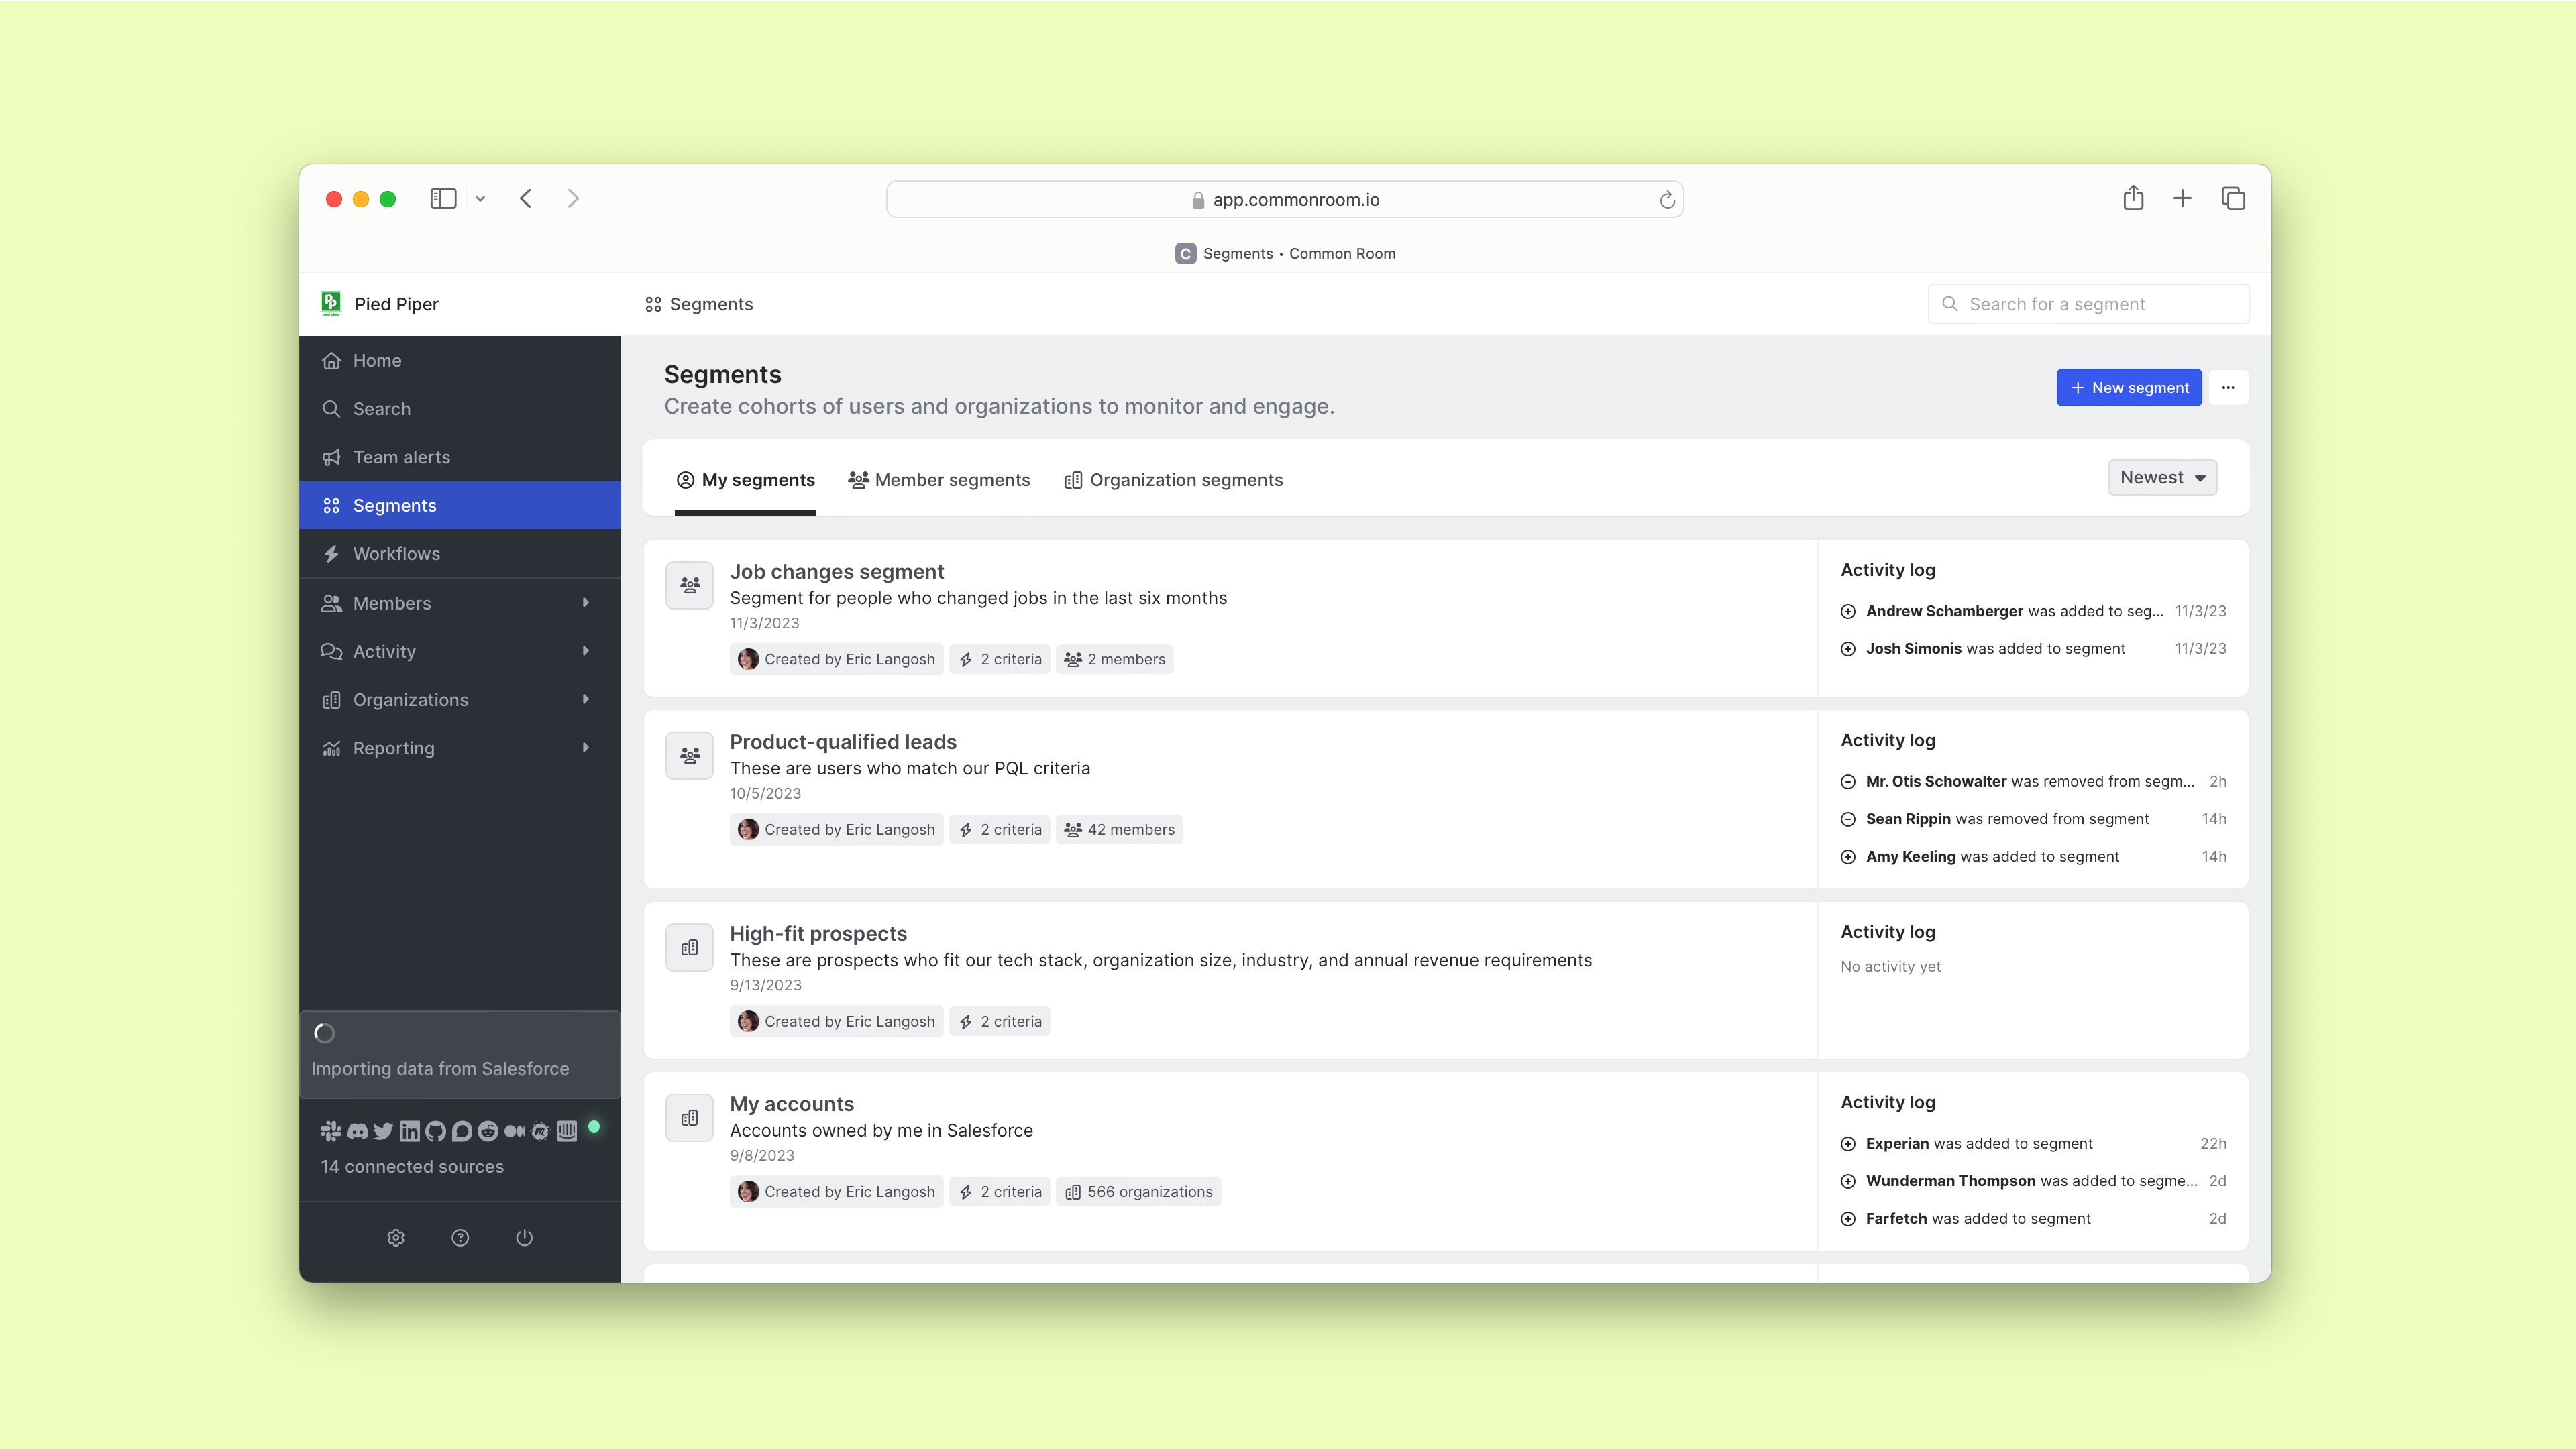The height and width of the screenshot is (1449, 2576).
Task: Open Workflows in the sidebar
Action: [396, 554]
